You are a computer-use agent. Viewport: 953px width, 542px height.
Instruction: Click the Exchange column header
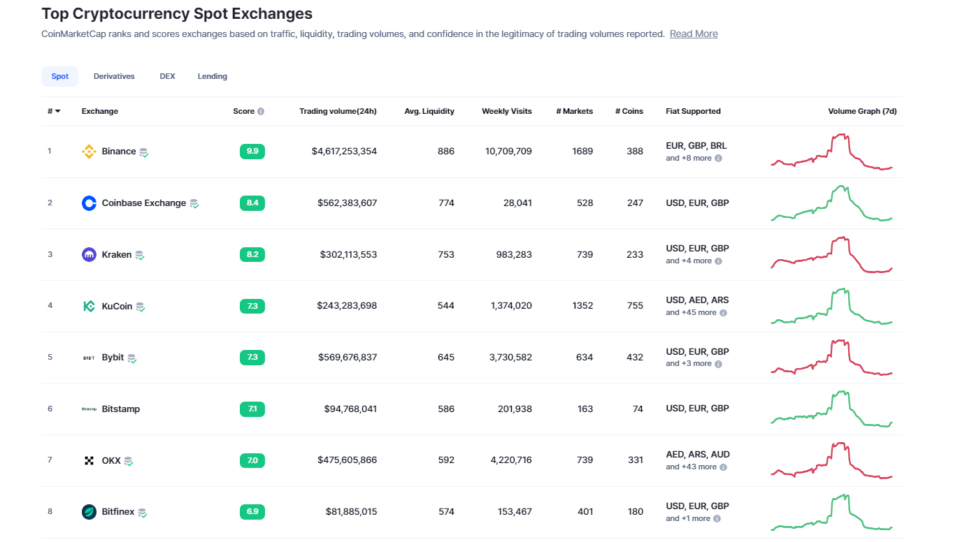(x=100, y=111)
